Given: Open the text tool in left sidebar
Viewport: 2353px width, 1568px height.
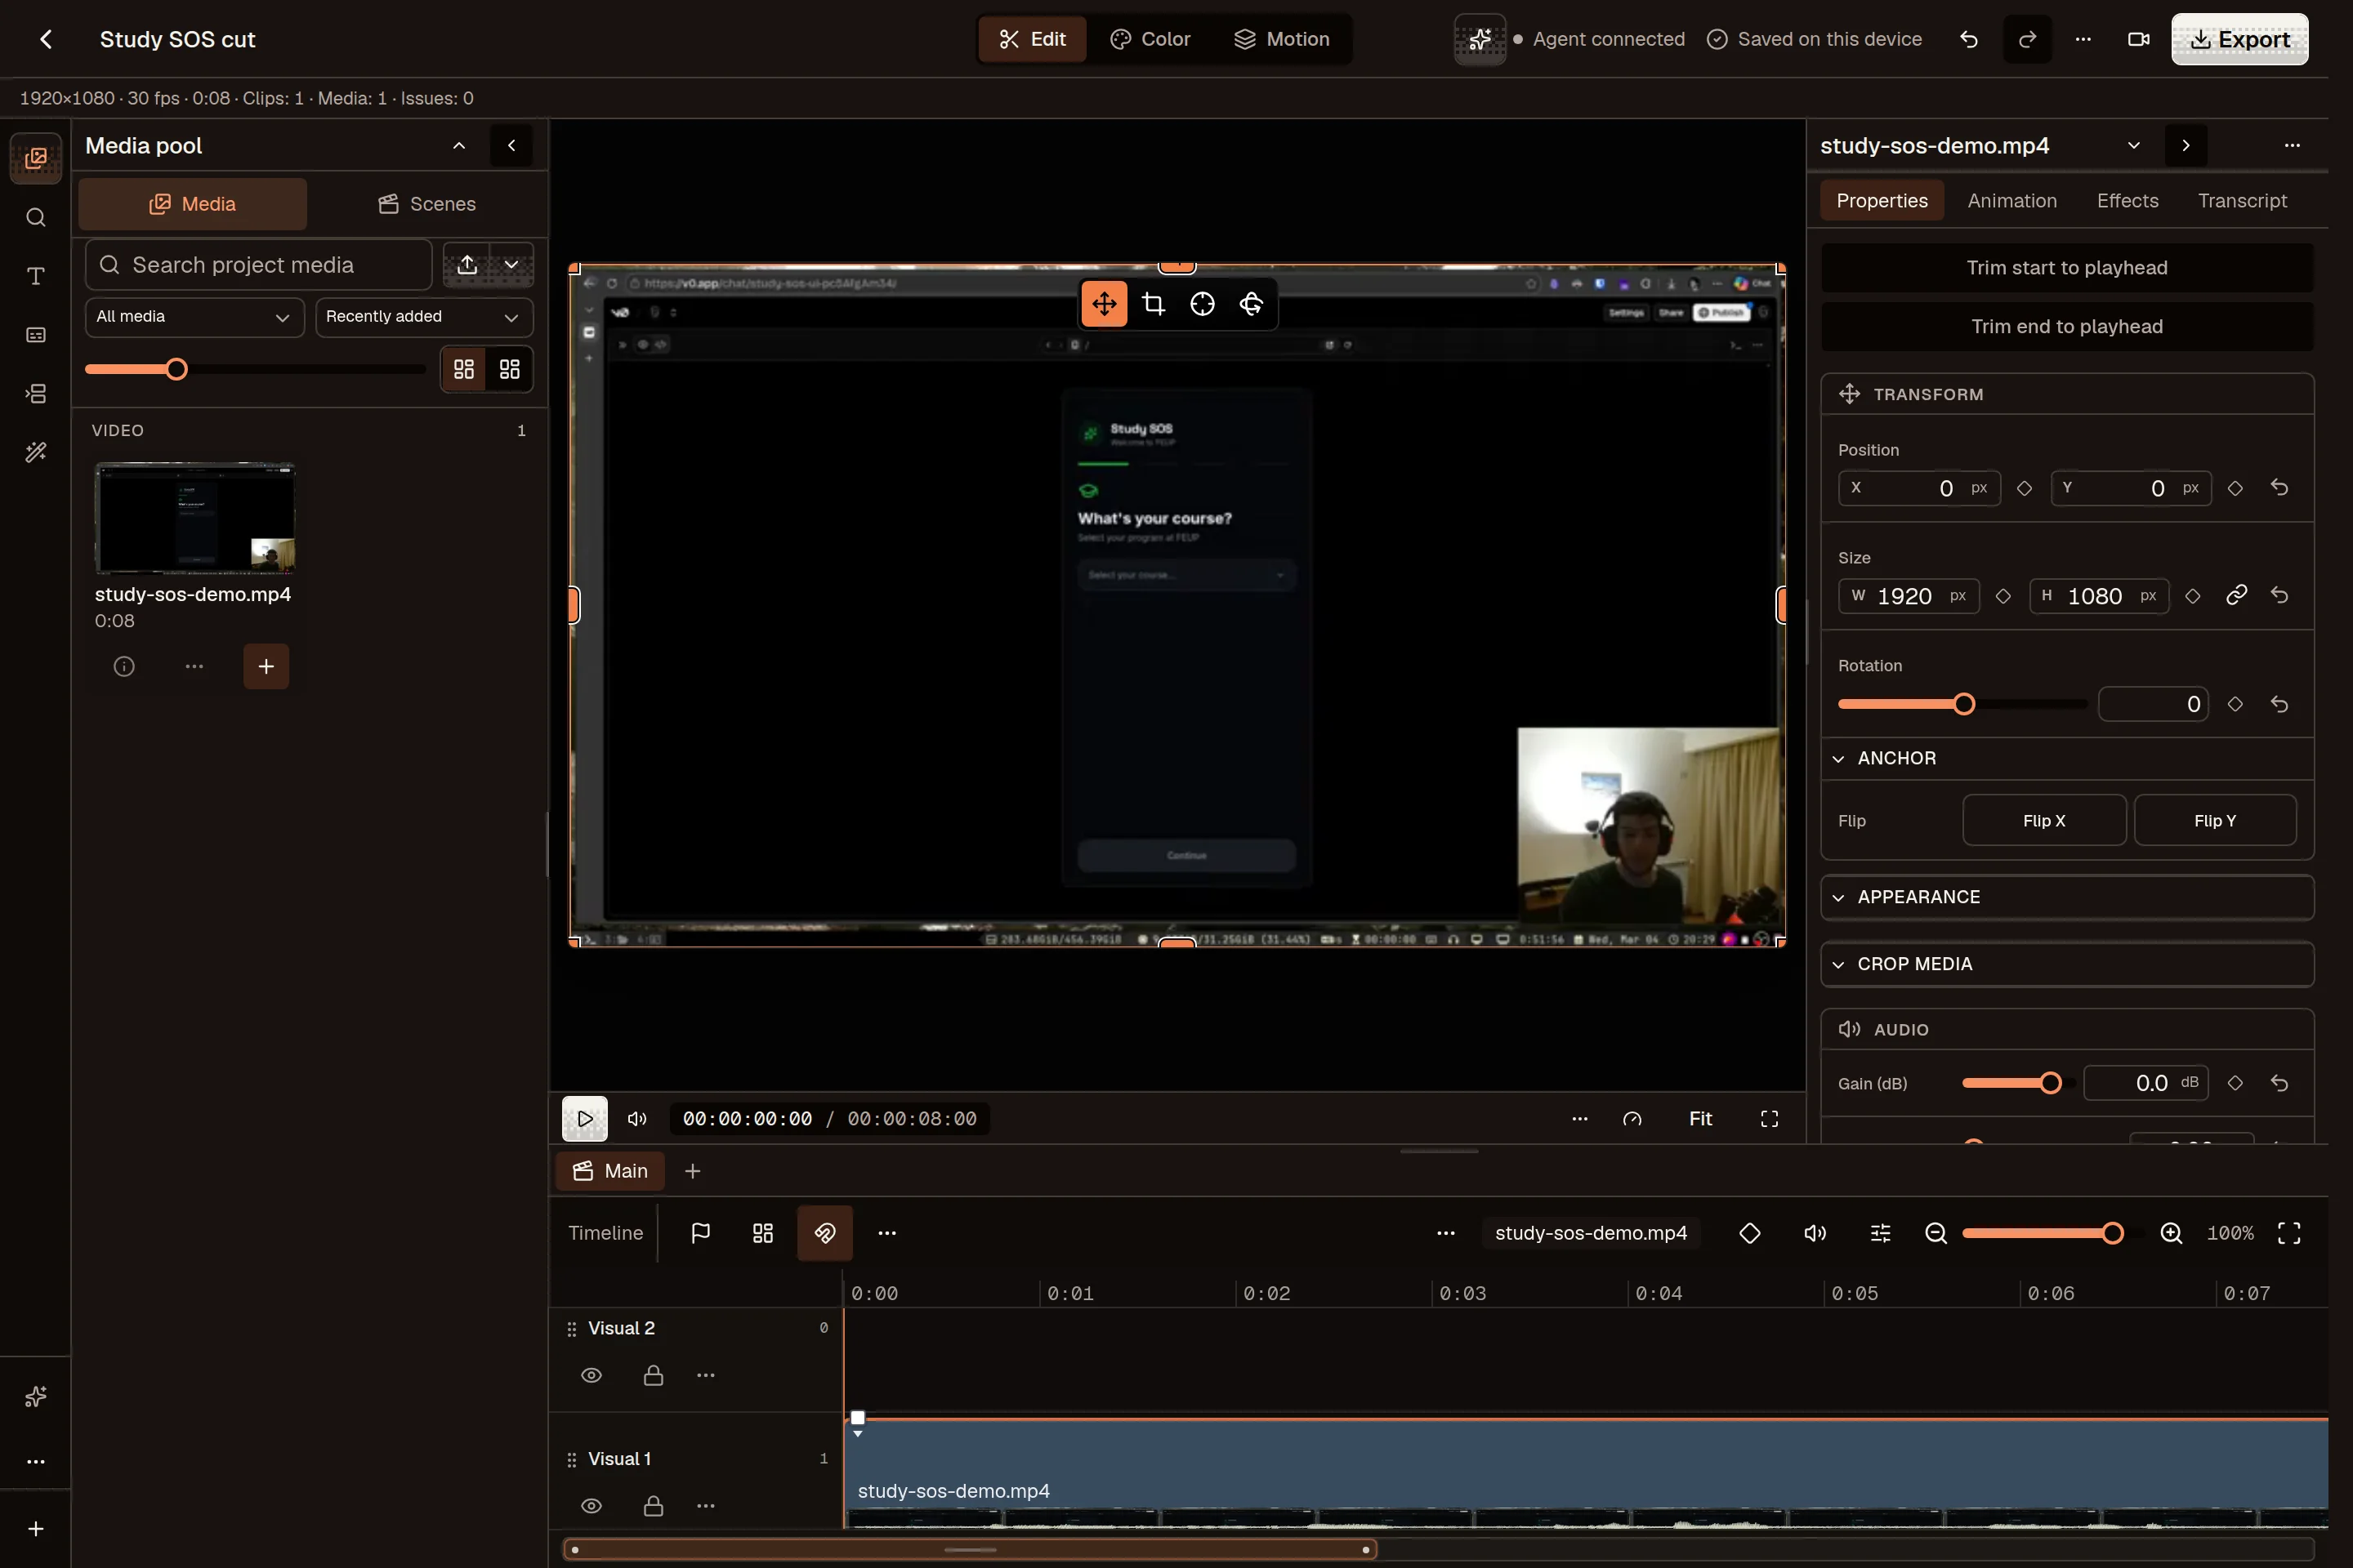Looking at the screenshot, I should coord(36,276).
